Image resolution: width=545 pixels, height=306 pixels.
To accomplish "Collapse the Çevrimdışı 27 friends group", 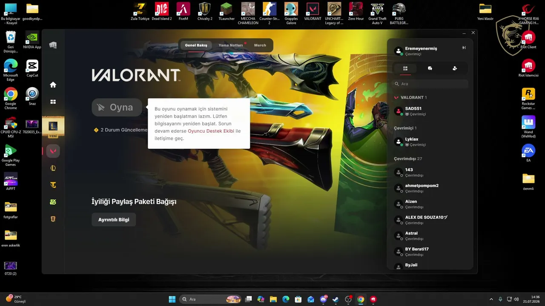I will pyautogui.click(x=408, y=159).
